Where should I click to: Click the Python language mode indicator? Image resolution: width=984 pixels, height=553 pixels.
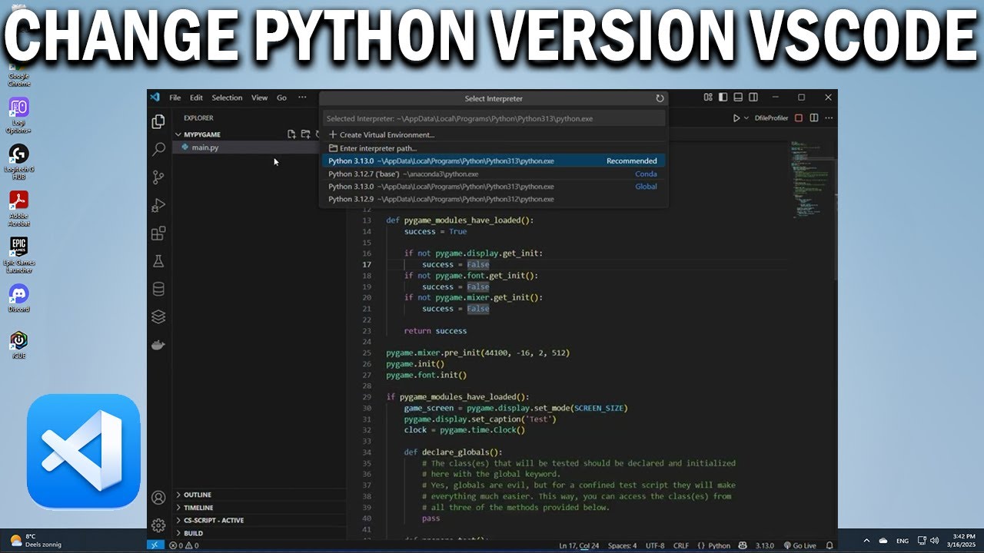pyautogui.click(x=714, y=545)
